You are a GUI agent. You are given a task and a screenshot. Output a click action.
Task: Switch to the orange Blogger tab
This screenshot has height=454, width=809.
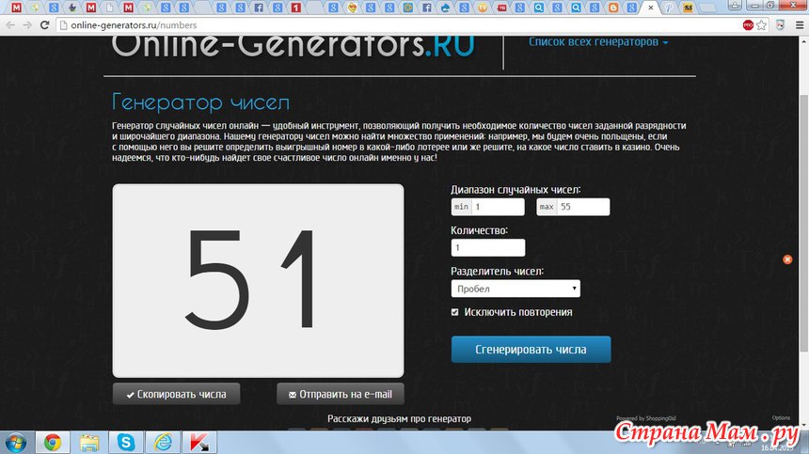(x=613, y=8)
